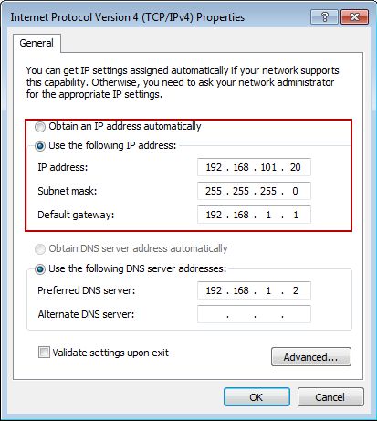Open the General tab
This screenshot has width=377, height=421.
37,43
